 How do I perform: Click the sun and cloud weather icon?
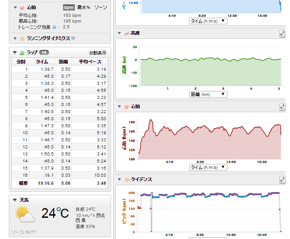[x=25, y=214]
